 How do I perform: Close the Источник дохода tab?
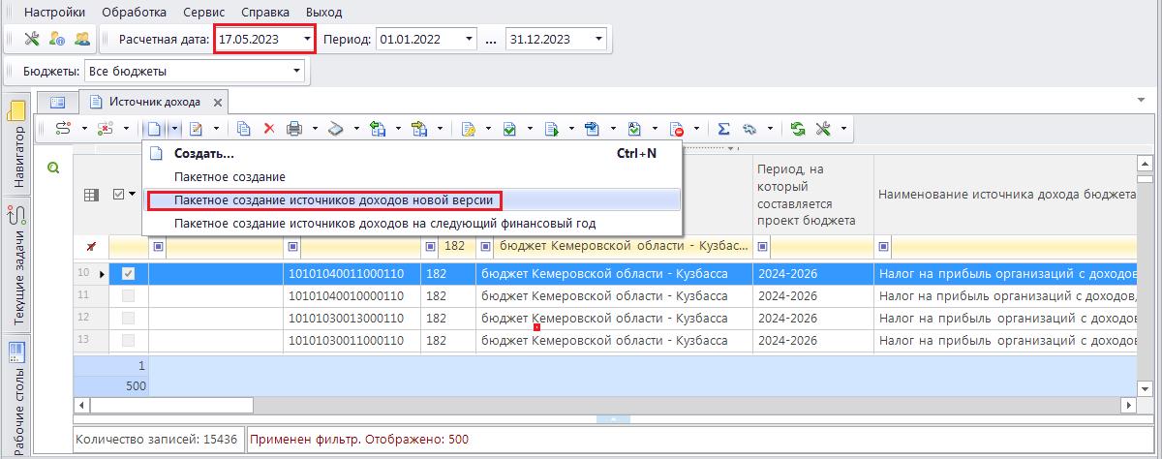218,102
